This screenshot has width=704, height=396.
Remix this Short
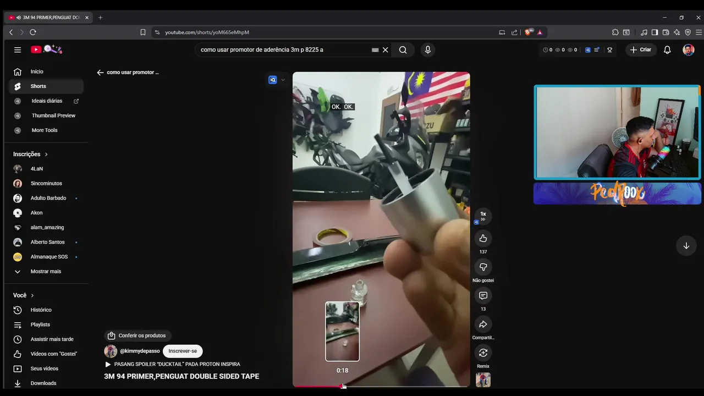tap(483, 353)
